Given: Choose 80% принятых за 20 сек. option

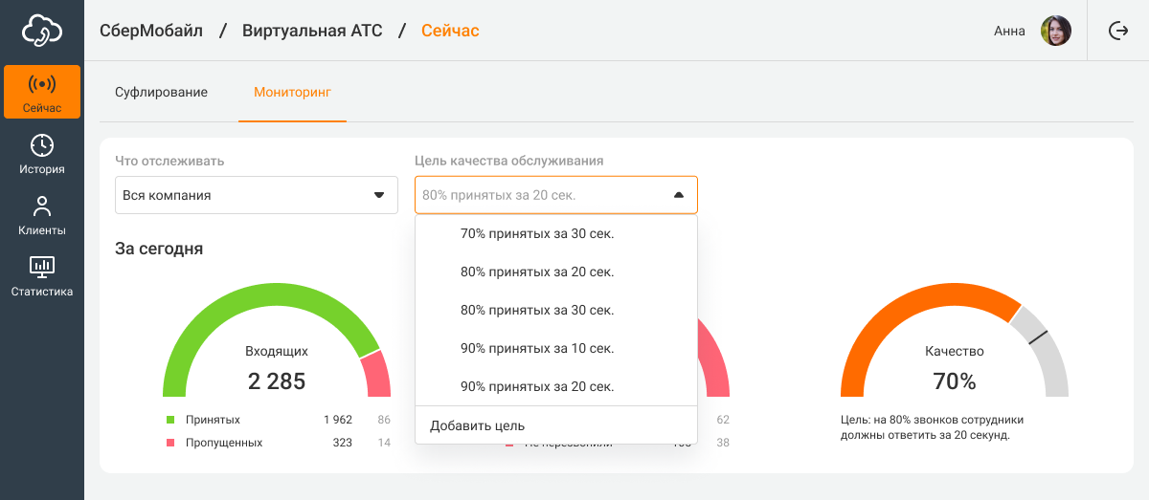Looking at the screenshot, I should click(536, 272).
